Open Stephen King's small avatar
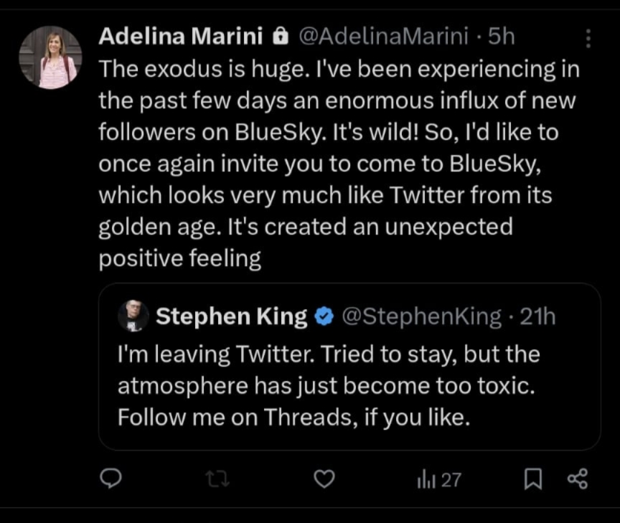This screenshot has width=620, height=523. (133, 316)
